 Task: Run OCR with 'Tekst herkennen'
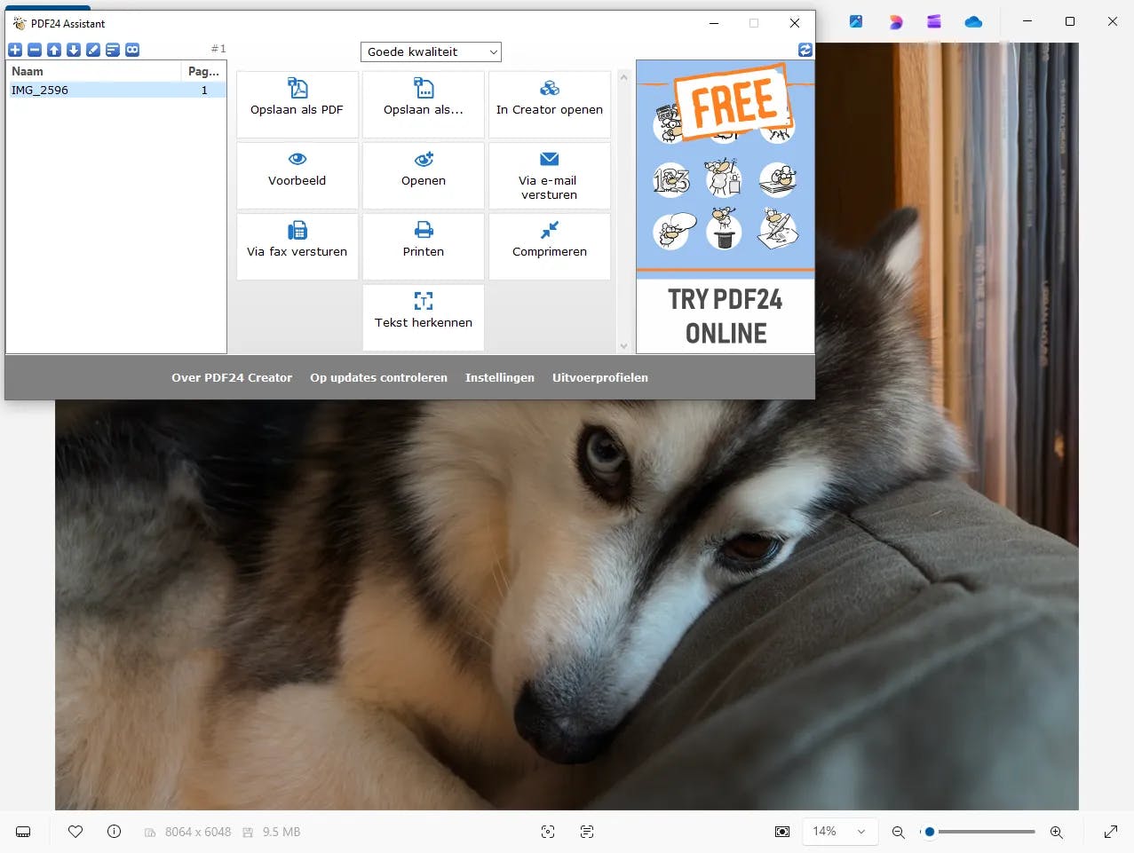tap(424, 318)
